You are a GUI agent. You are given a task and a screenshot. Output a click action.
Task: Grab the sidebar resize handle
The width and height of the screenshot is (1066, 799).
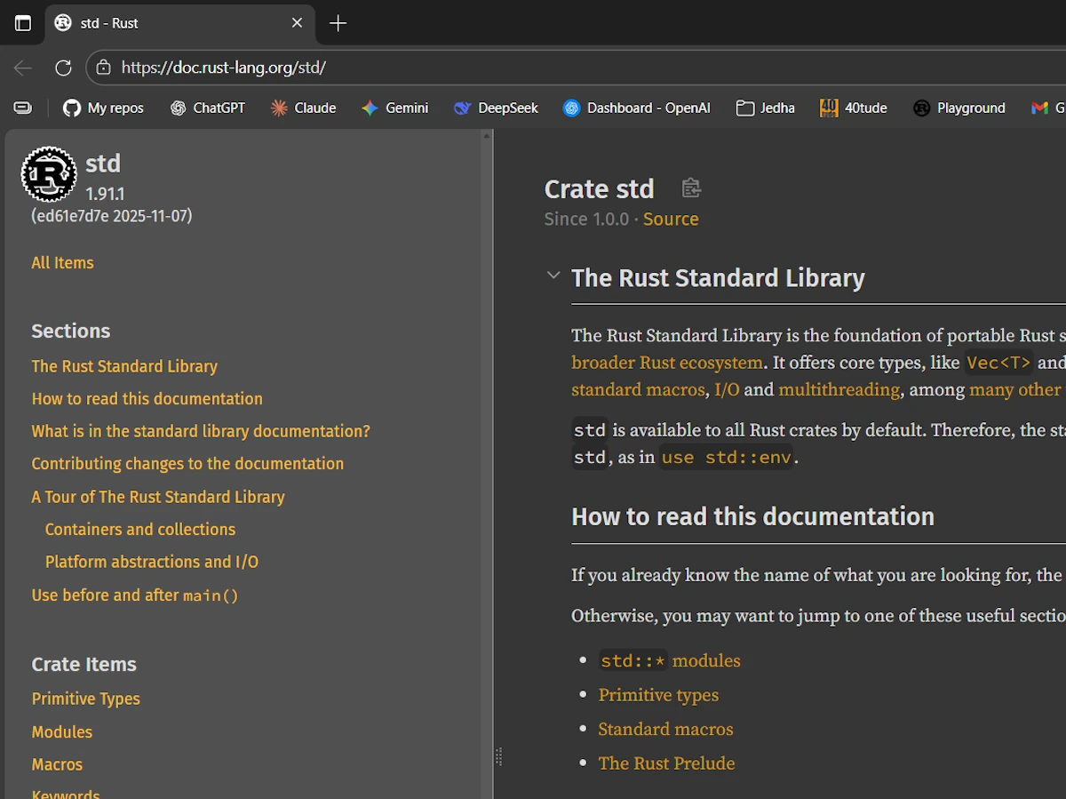click(x=498, y=756)
